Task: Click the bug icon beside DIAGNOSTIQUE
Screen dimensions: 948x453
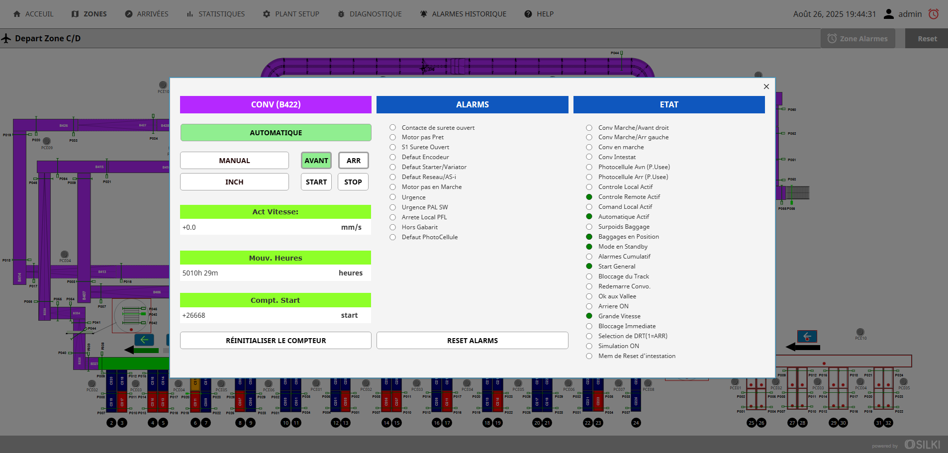Action: (341, 14)
